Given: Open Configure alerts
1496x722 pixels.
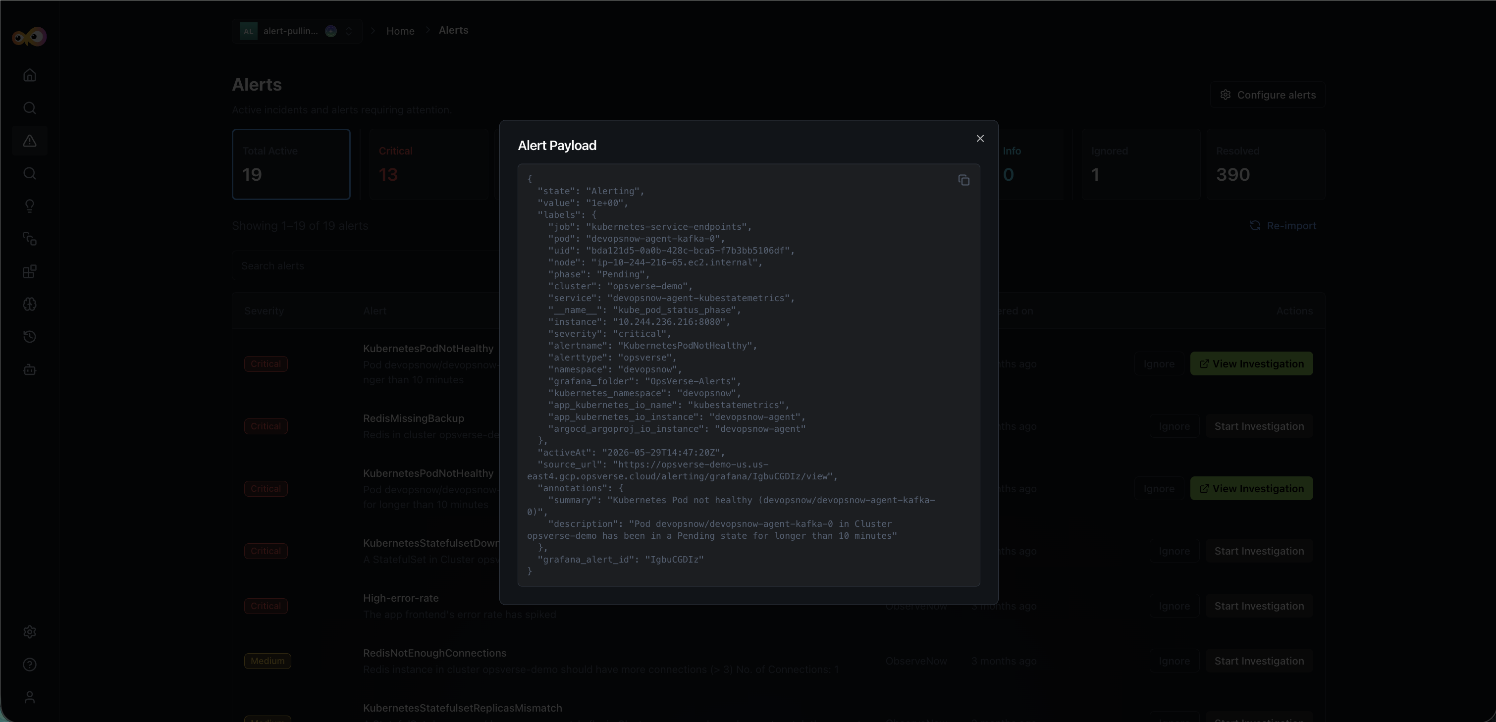Looking at the screenshot, I should [1267, 95].
